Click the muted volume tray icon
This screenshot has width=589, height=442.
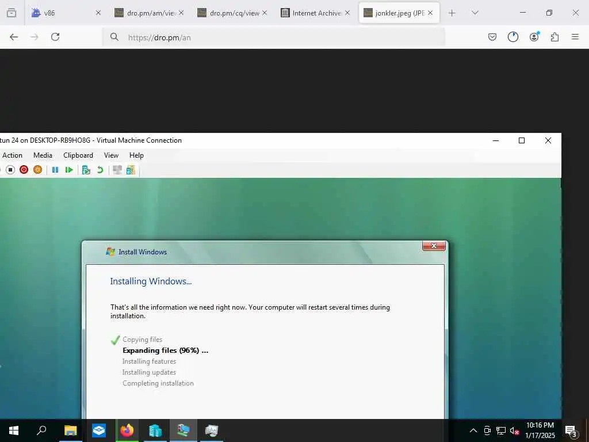[514, 430]
